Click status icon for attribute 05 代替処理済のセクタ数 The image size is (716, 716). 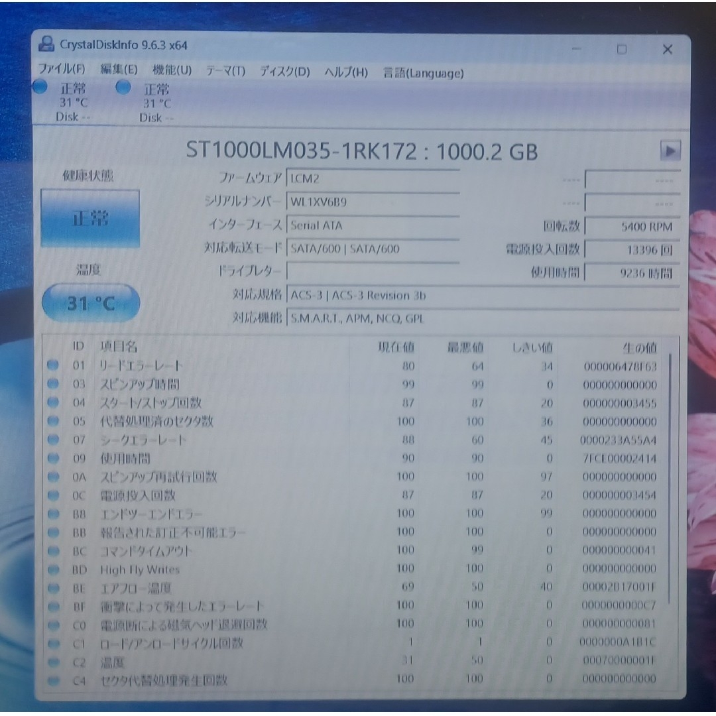(x=53, y=420)
